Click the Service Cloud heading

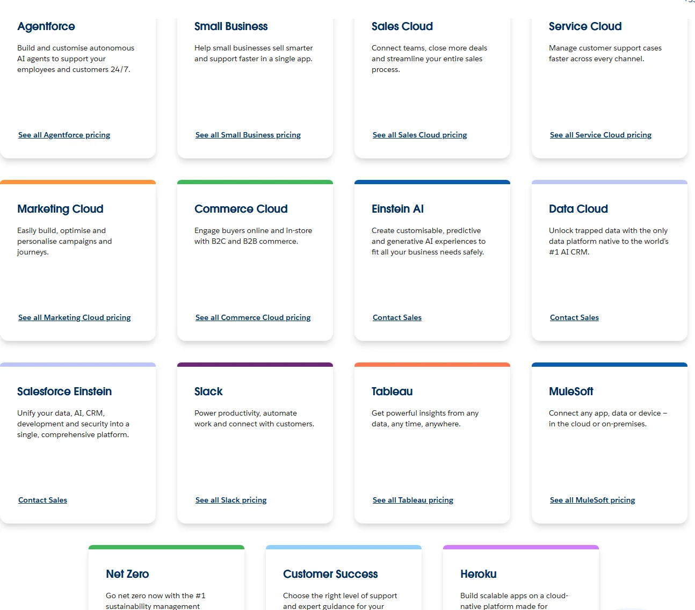585,26
